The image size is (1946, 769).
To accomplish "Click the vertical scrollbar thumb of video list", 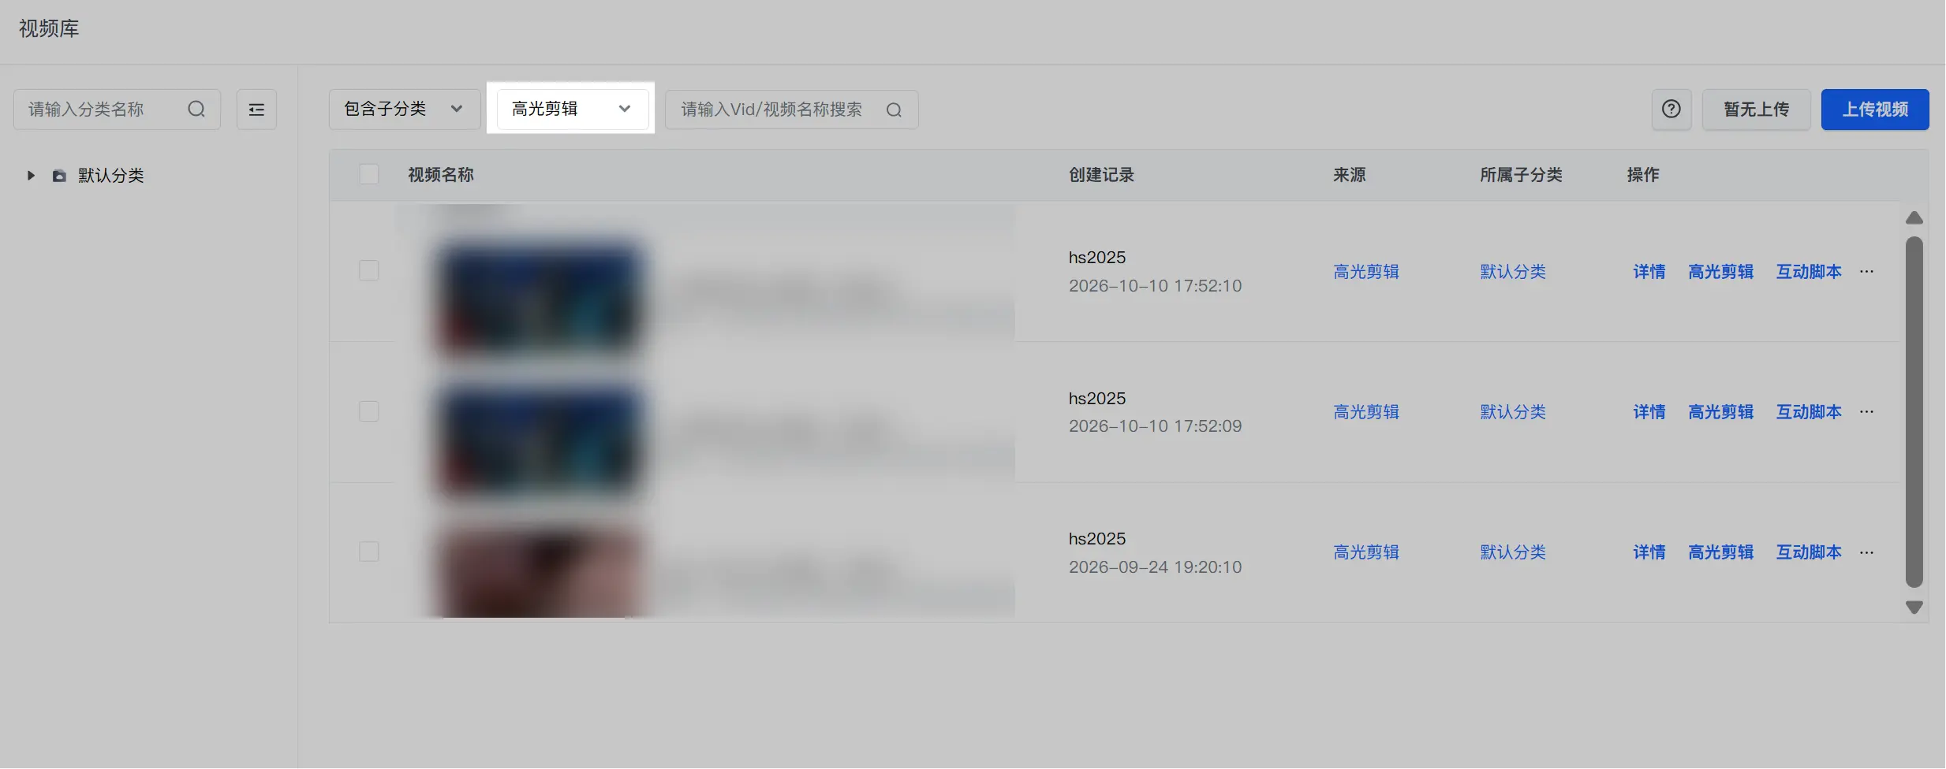I will point(1914,412).
